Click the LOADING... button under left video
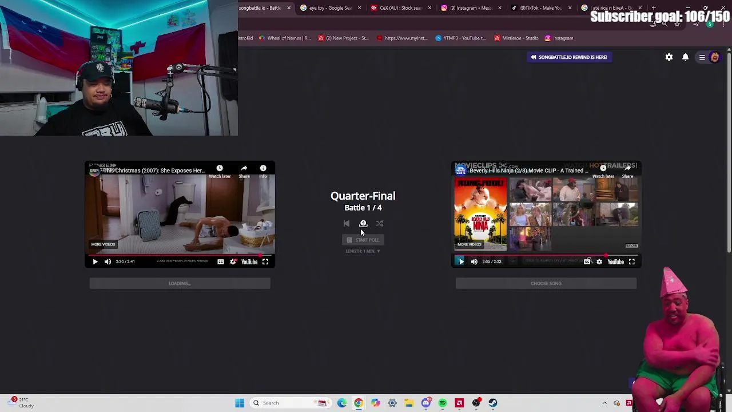 (x=180, y=283)
